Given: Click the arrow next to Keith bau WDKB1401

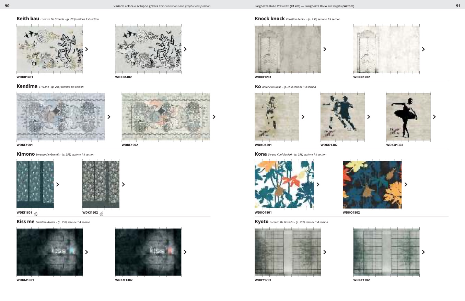Looking at the screenshot, I should (86, 49).
